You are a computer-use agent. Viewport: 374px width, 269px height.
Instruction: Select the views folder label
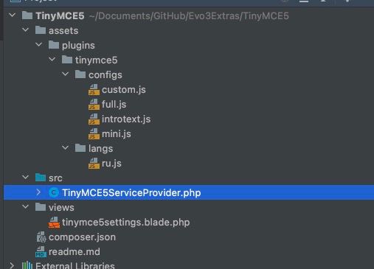pyautogui.click(x=61, y=208)
